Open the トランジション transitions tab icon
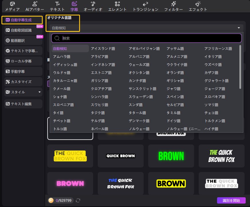Screen dimensions: 250x207 coord(145,4)
